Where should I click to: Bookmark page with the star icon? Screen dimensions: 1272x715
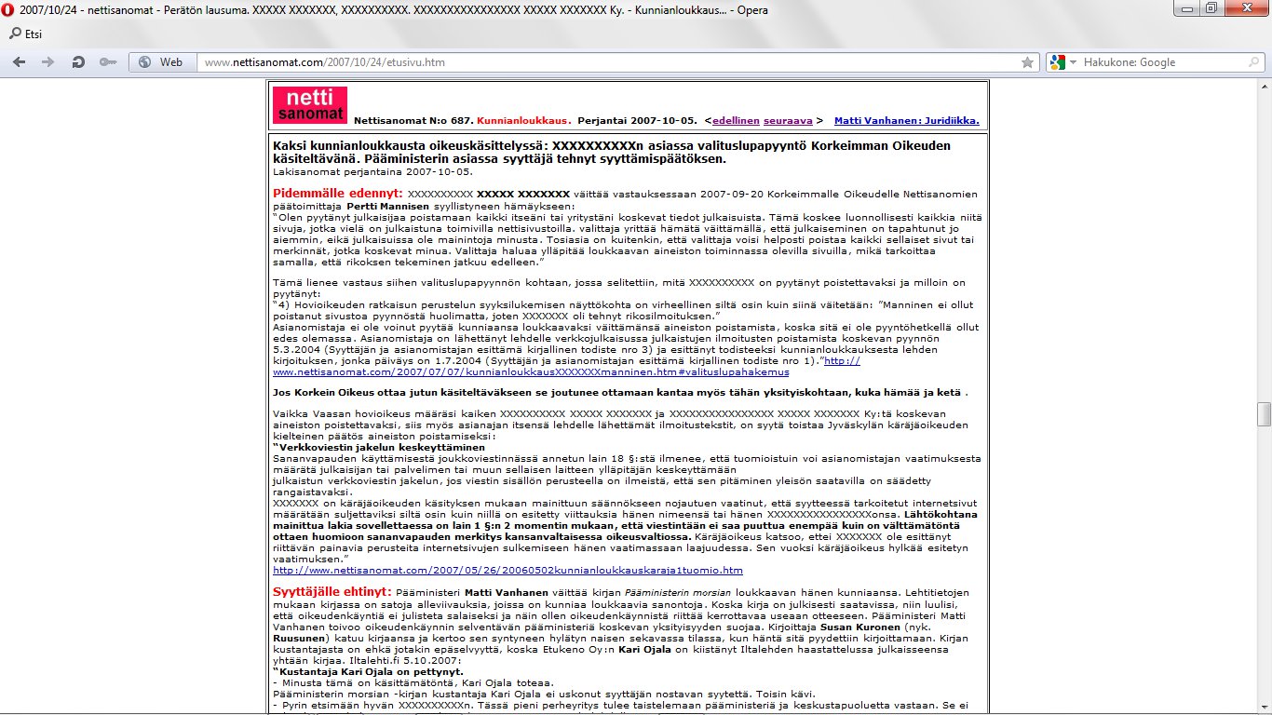(1027, 62)
